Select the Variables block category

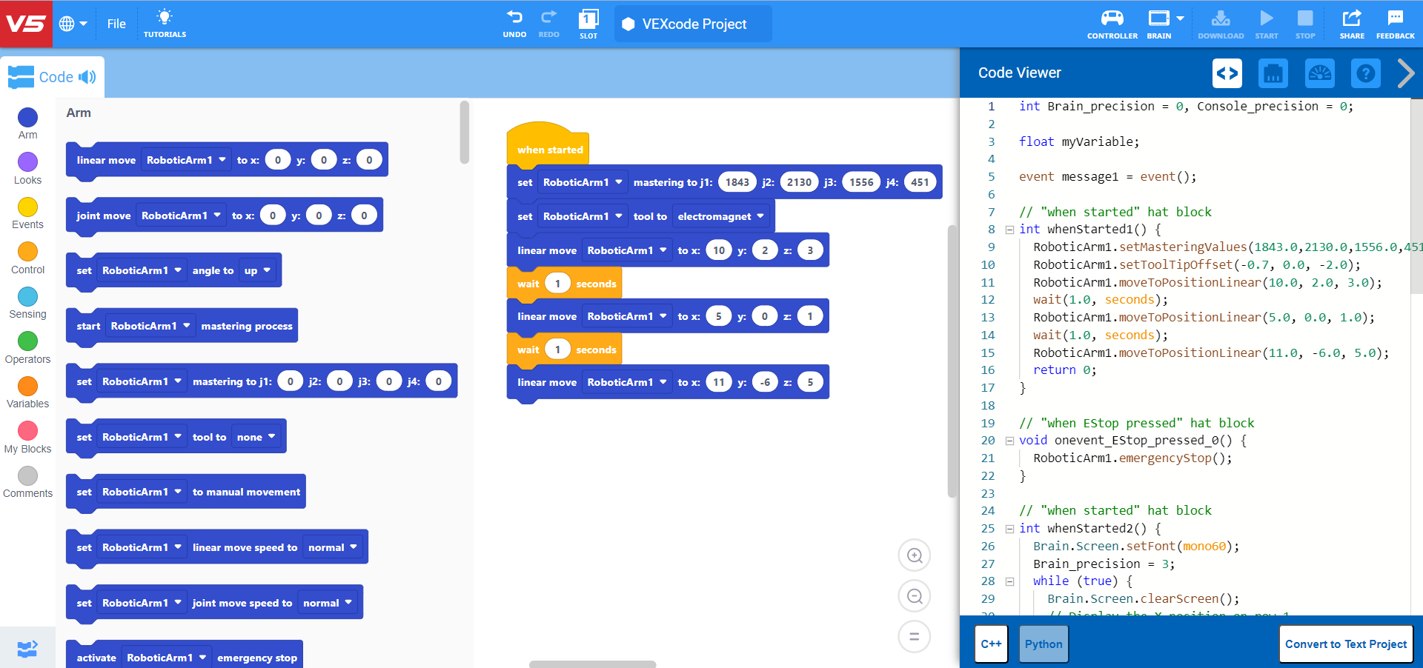[27, 393]
